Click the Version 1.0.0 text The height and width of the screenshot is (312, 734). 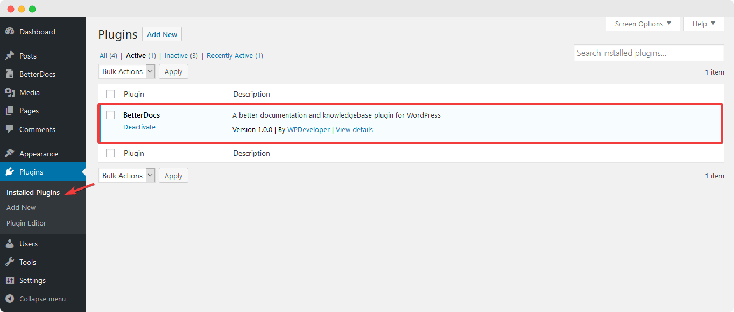point(252,129)
